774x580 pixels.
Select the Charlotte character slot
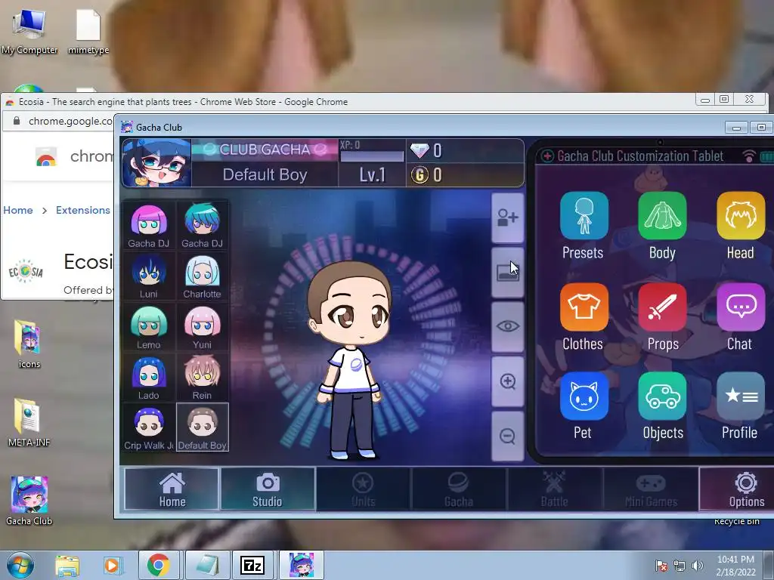click(x=202, y=276)
